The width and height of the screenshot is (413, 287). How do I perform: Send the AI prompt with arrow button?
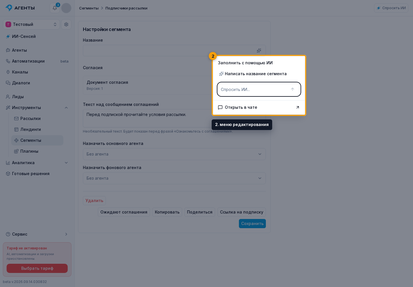pyautogui.click(x=293, y=89)
